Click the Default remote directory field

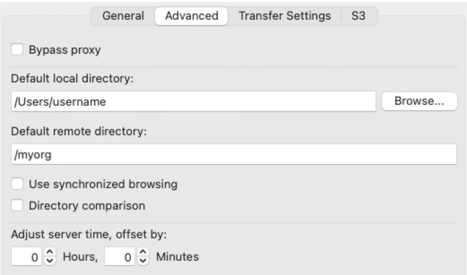pyautogui.click(x=233, y=155)
